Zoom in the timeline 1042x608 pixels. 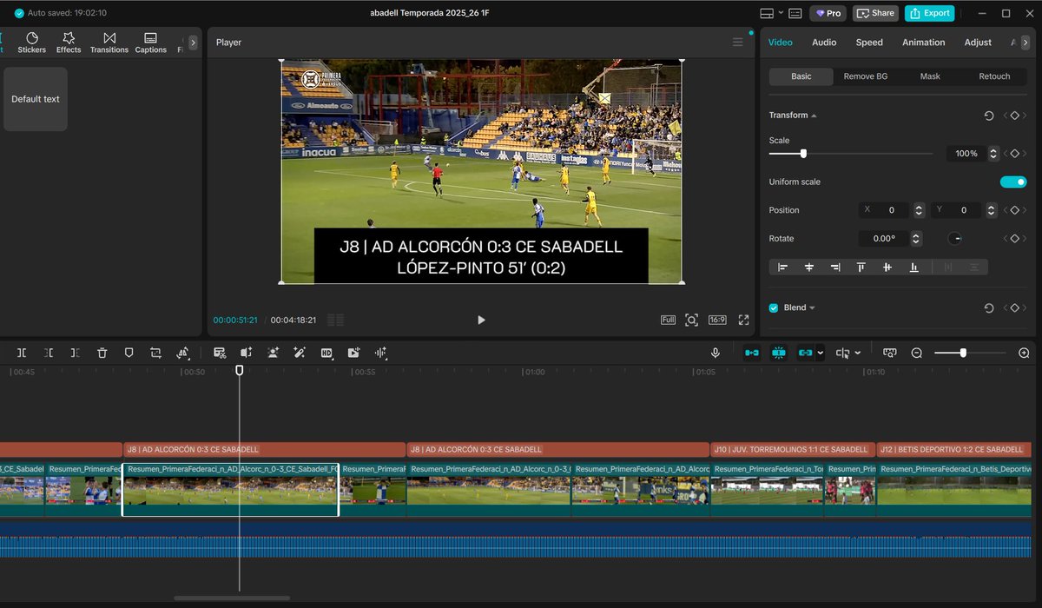point(1024,353)
